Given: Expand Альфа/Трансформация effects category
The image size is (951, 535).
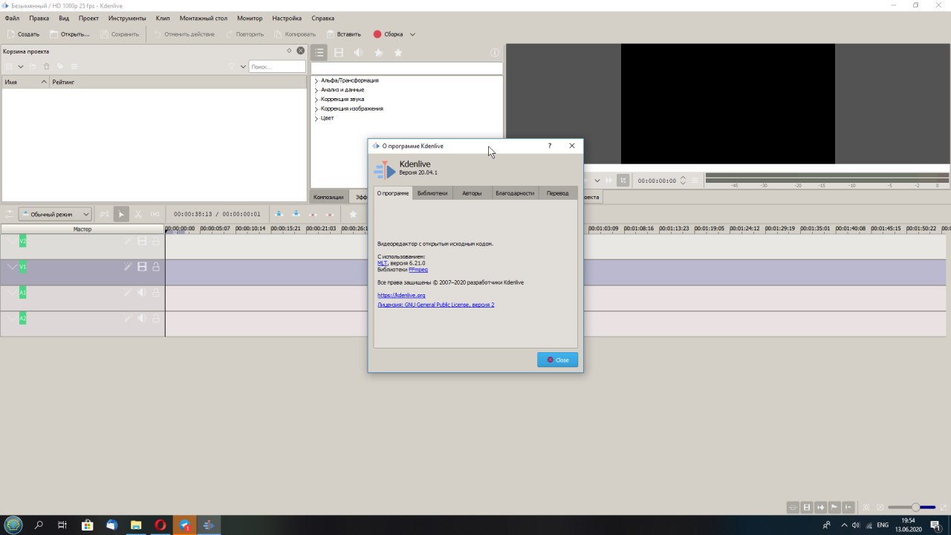Looking at the screenshot, I should coord(317,80).
